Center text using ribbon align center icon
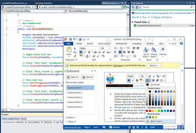Viewport: 196px width, 133px height. [124, 52]
